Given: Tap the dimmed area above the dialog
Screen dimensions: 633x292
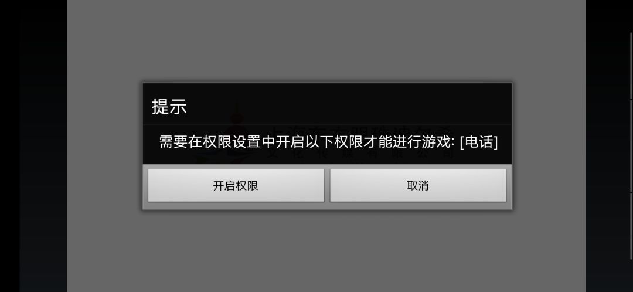Looking at the screenshot, I should 326,40.
